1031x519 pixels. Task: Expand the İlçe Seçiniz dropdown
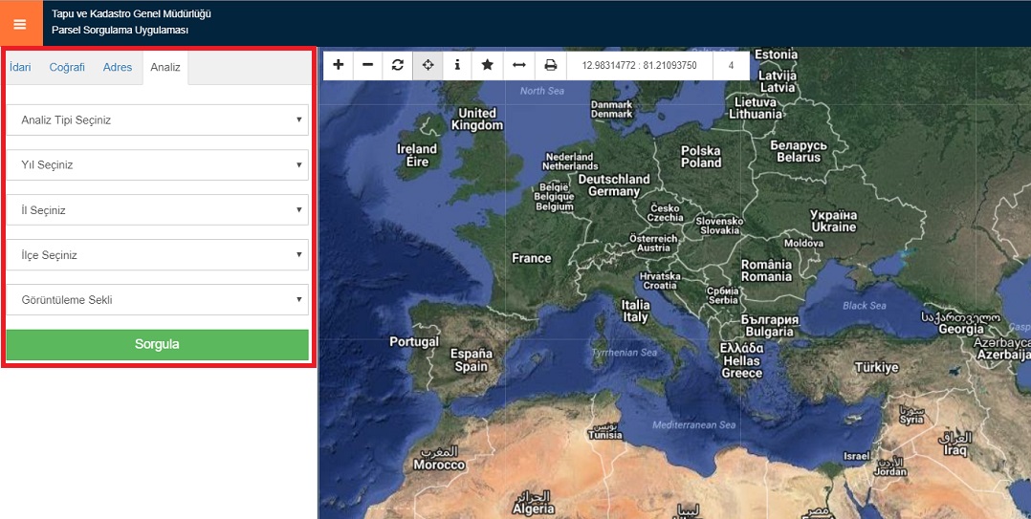pos(158,255)
